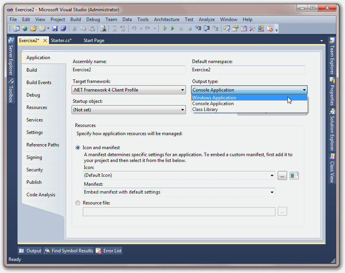Click the icon preview image button
The height and width of the screenshot is (273, 345).
pos(294,176)
